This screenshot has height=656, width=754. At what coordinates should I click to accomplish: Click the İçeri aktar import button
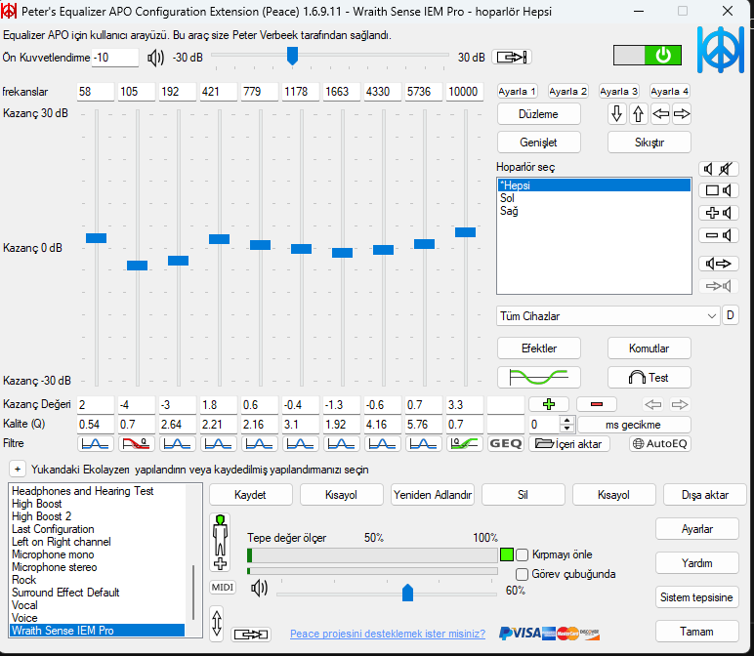[569, 443]
